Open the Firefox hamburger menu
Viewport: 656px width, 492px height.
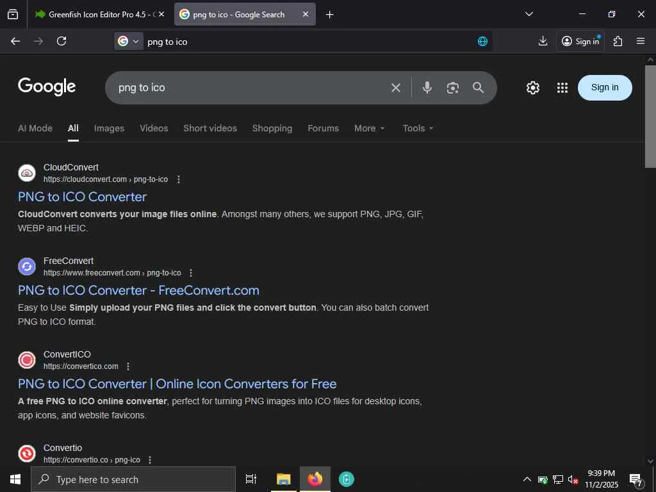641,41
